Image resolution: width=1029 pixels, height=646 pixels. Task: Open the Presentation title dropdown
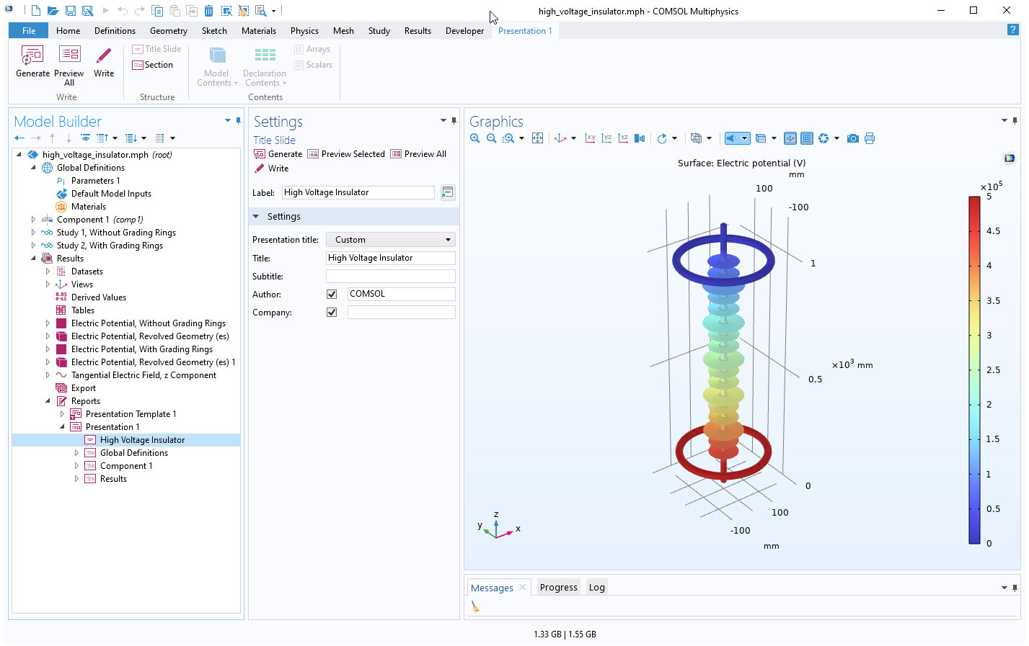[391, 240]
